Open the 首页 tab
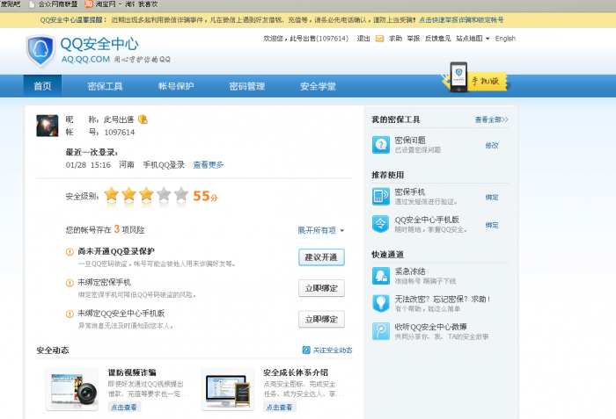 click(42, 86)
